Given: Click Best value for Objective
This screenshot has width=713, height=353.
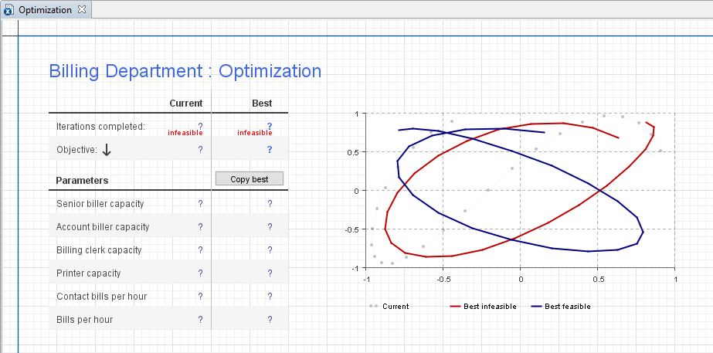Looking at the screenshot, I should click(270, 150).
